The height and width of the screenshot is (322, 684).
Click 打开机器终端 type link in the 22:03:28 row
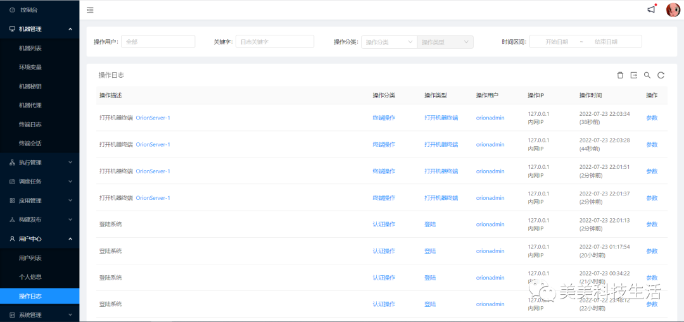[441, 144]
